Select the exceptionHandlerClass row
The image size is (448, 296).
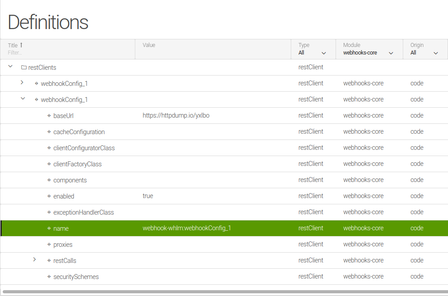pos(224,212)
